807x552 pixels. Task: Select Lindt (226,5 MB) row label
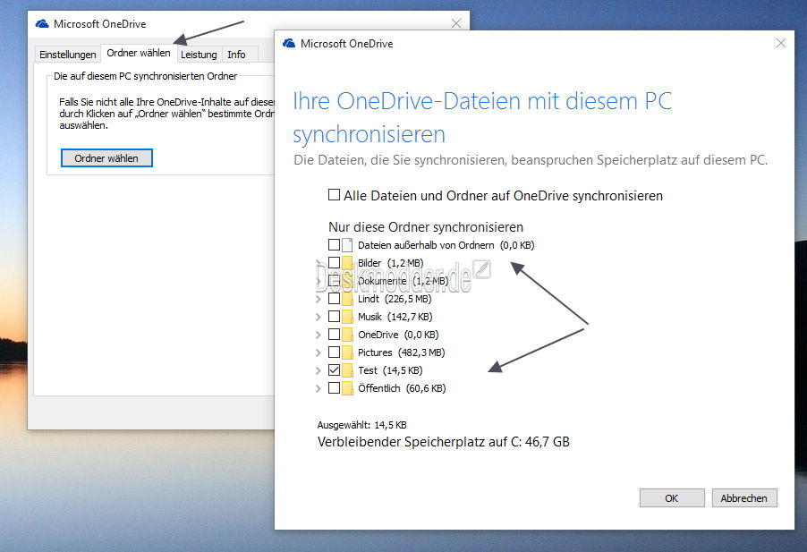click(x=395, y=299)
